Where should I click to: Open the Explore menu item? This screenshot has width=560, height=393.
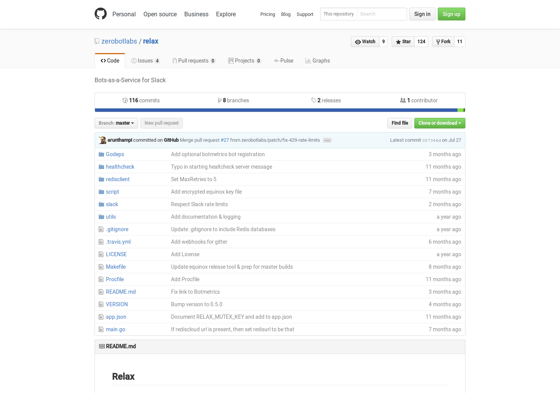tap(226, 14)
